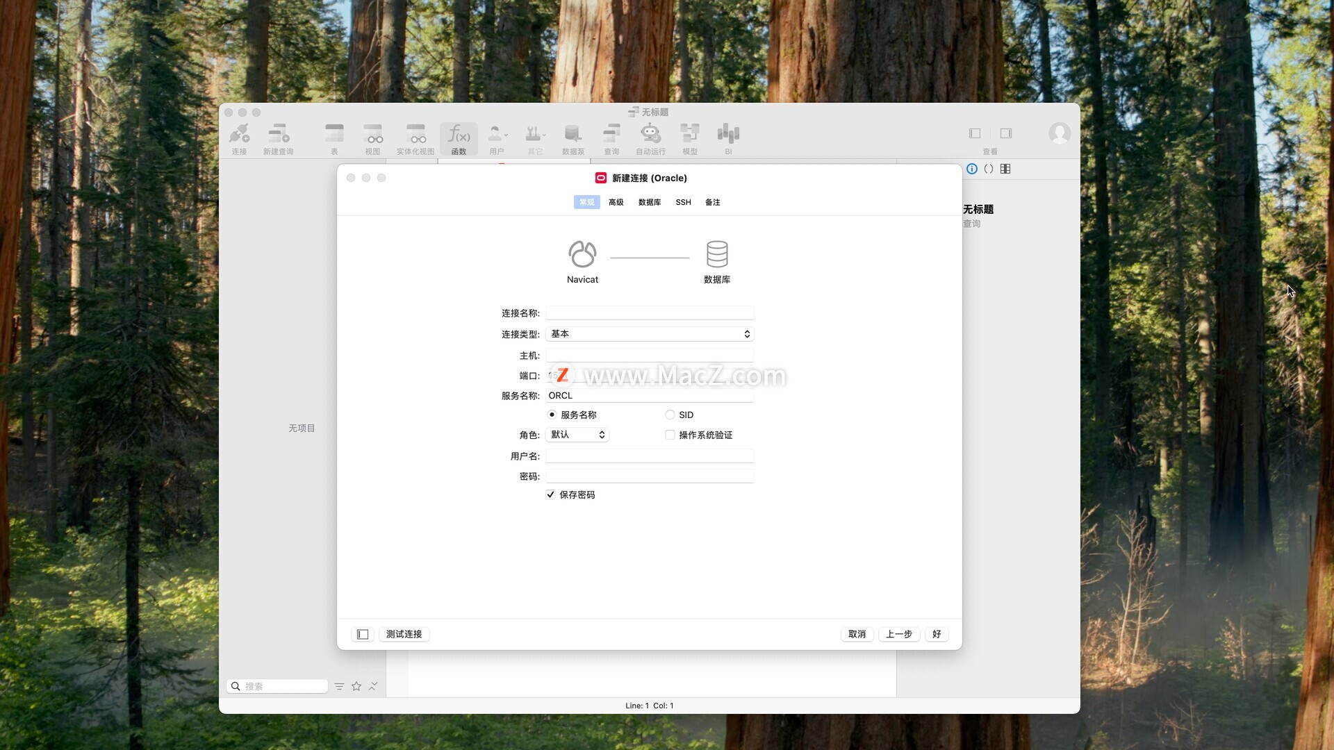The width and height of the screenshot is (1334, 750).
Task: Click the Automation (自动运行) robot icon
Action: tap(650, 139)
